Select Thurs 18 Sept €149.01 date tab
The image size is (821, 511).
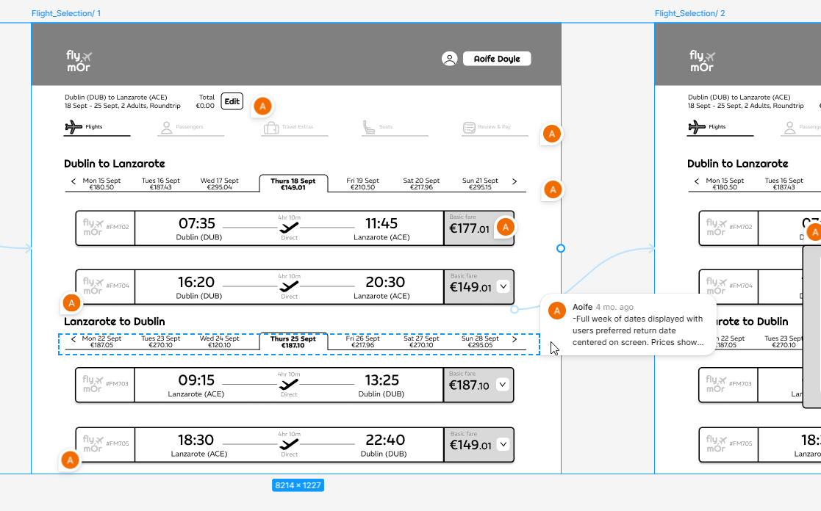point(293,184)
